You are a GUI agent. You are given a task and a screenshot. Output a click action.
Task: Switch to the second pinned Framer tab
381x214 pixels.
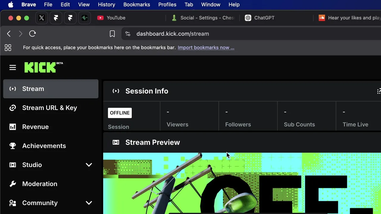[x=70, y=18]
